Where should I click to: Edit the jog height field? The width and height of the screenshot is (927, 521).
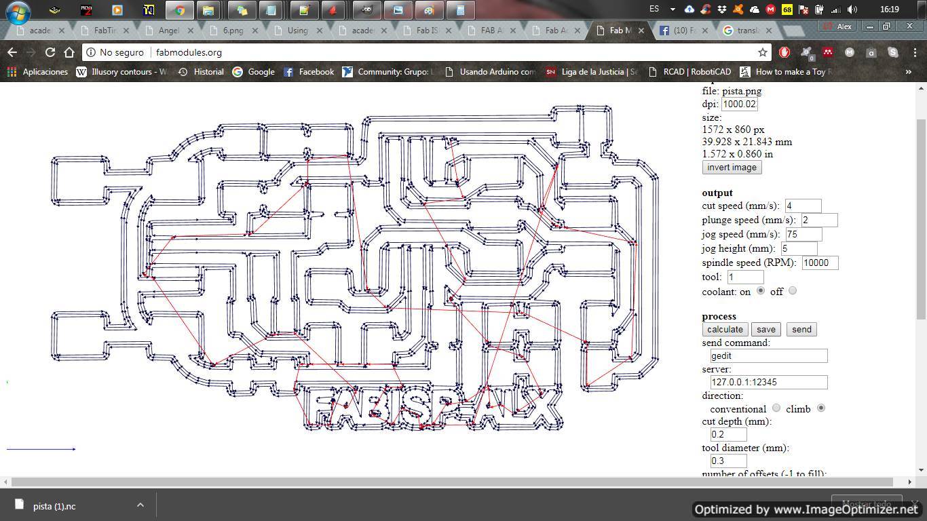coord(799,248)
